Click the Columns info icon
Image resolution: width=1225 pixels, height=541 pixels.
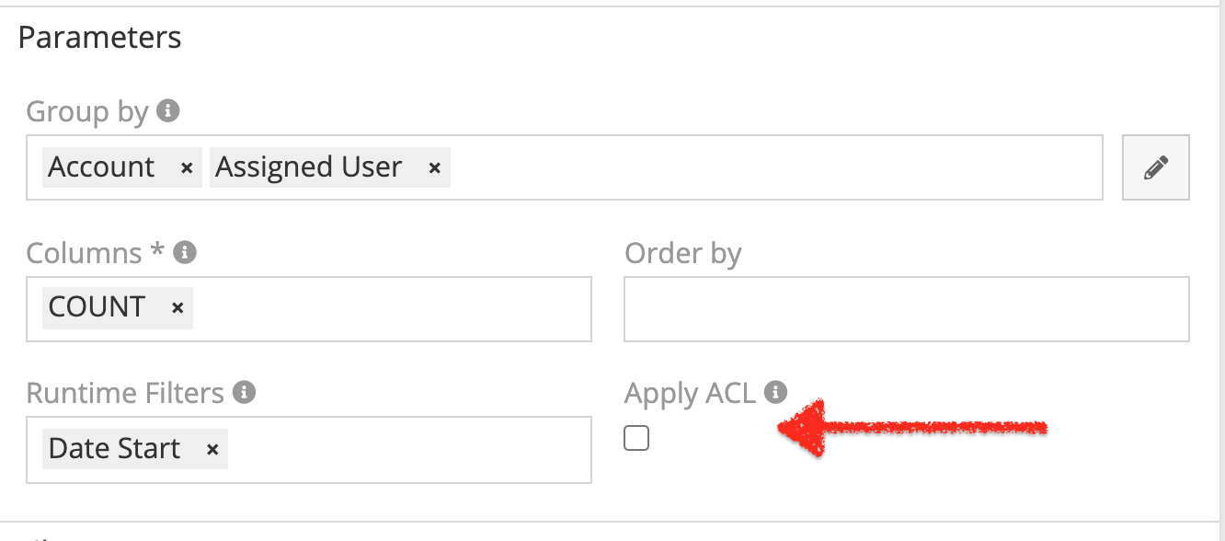click(x=185, y=252)
